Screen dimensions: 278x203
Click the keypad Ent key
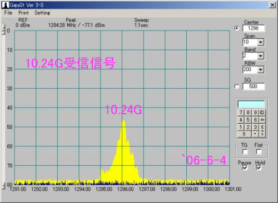[x=262, y=130]
